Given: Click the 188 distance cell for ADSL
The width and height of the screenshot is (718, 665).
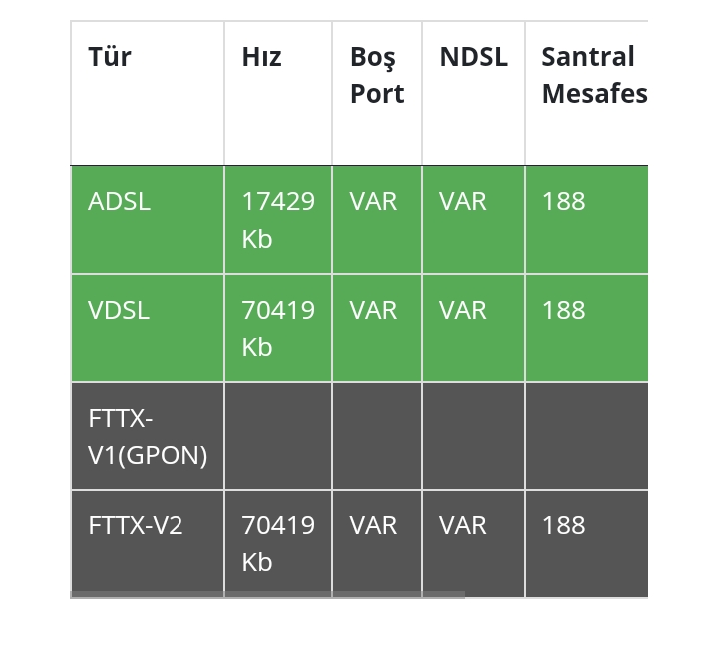Looking at the screenshot, I should coord(563,201).
